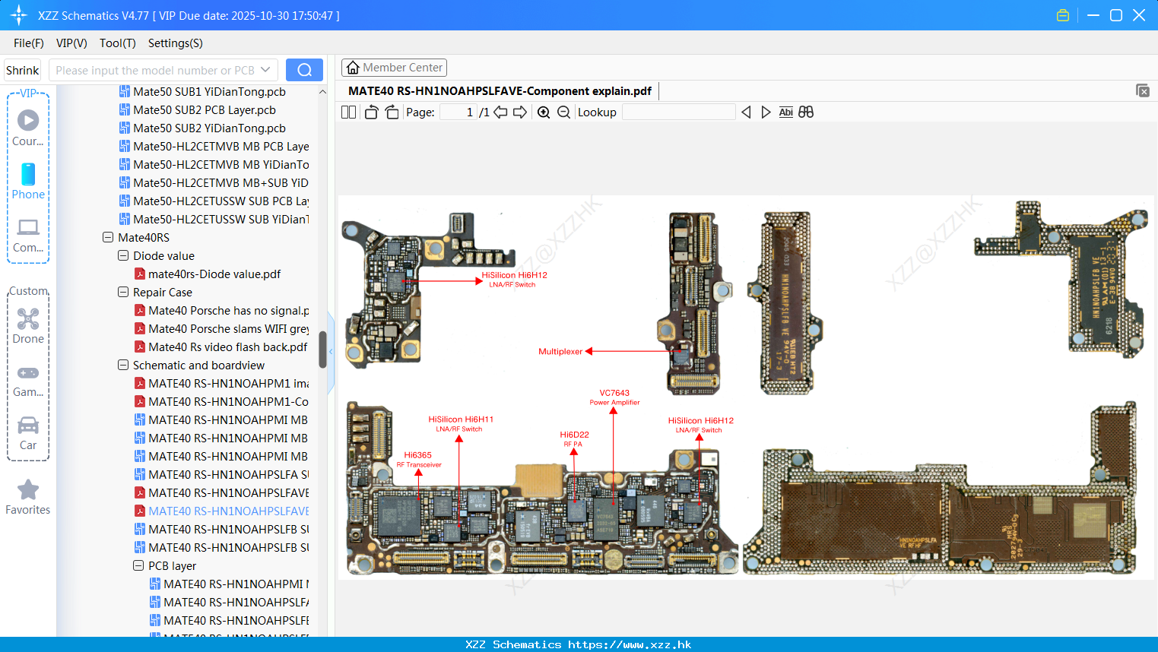Open Mate40 Porsche has no signal file
The image size is (1158, 652).
[222, 311]
